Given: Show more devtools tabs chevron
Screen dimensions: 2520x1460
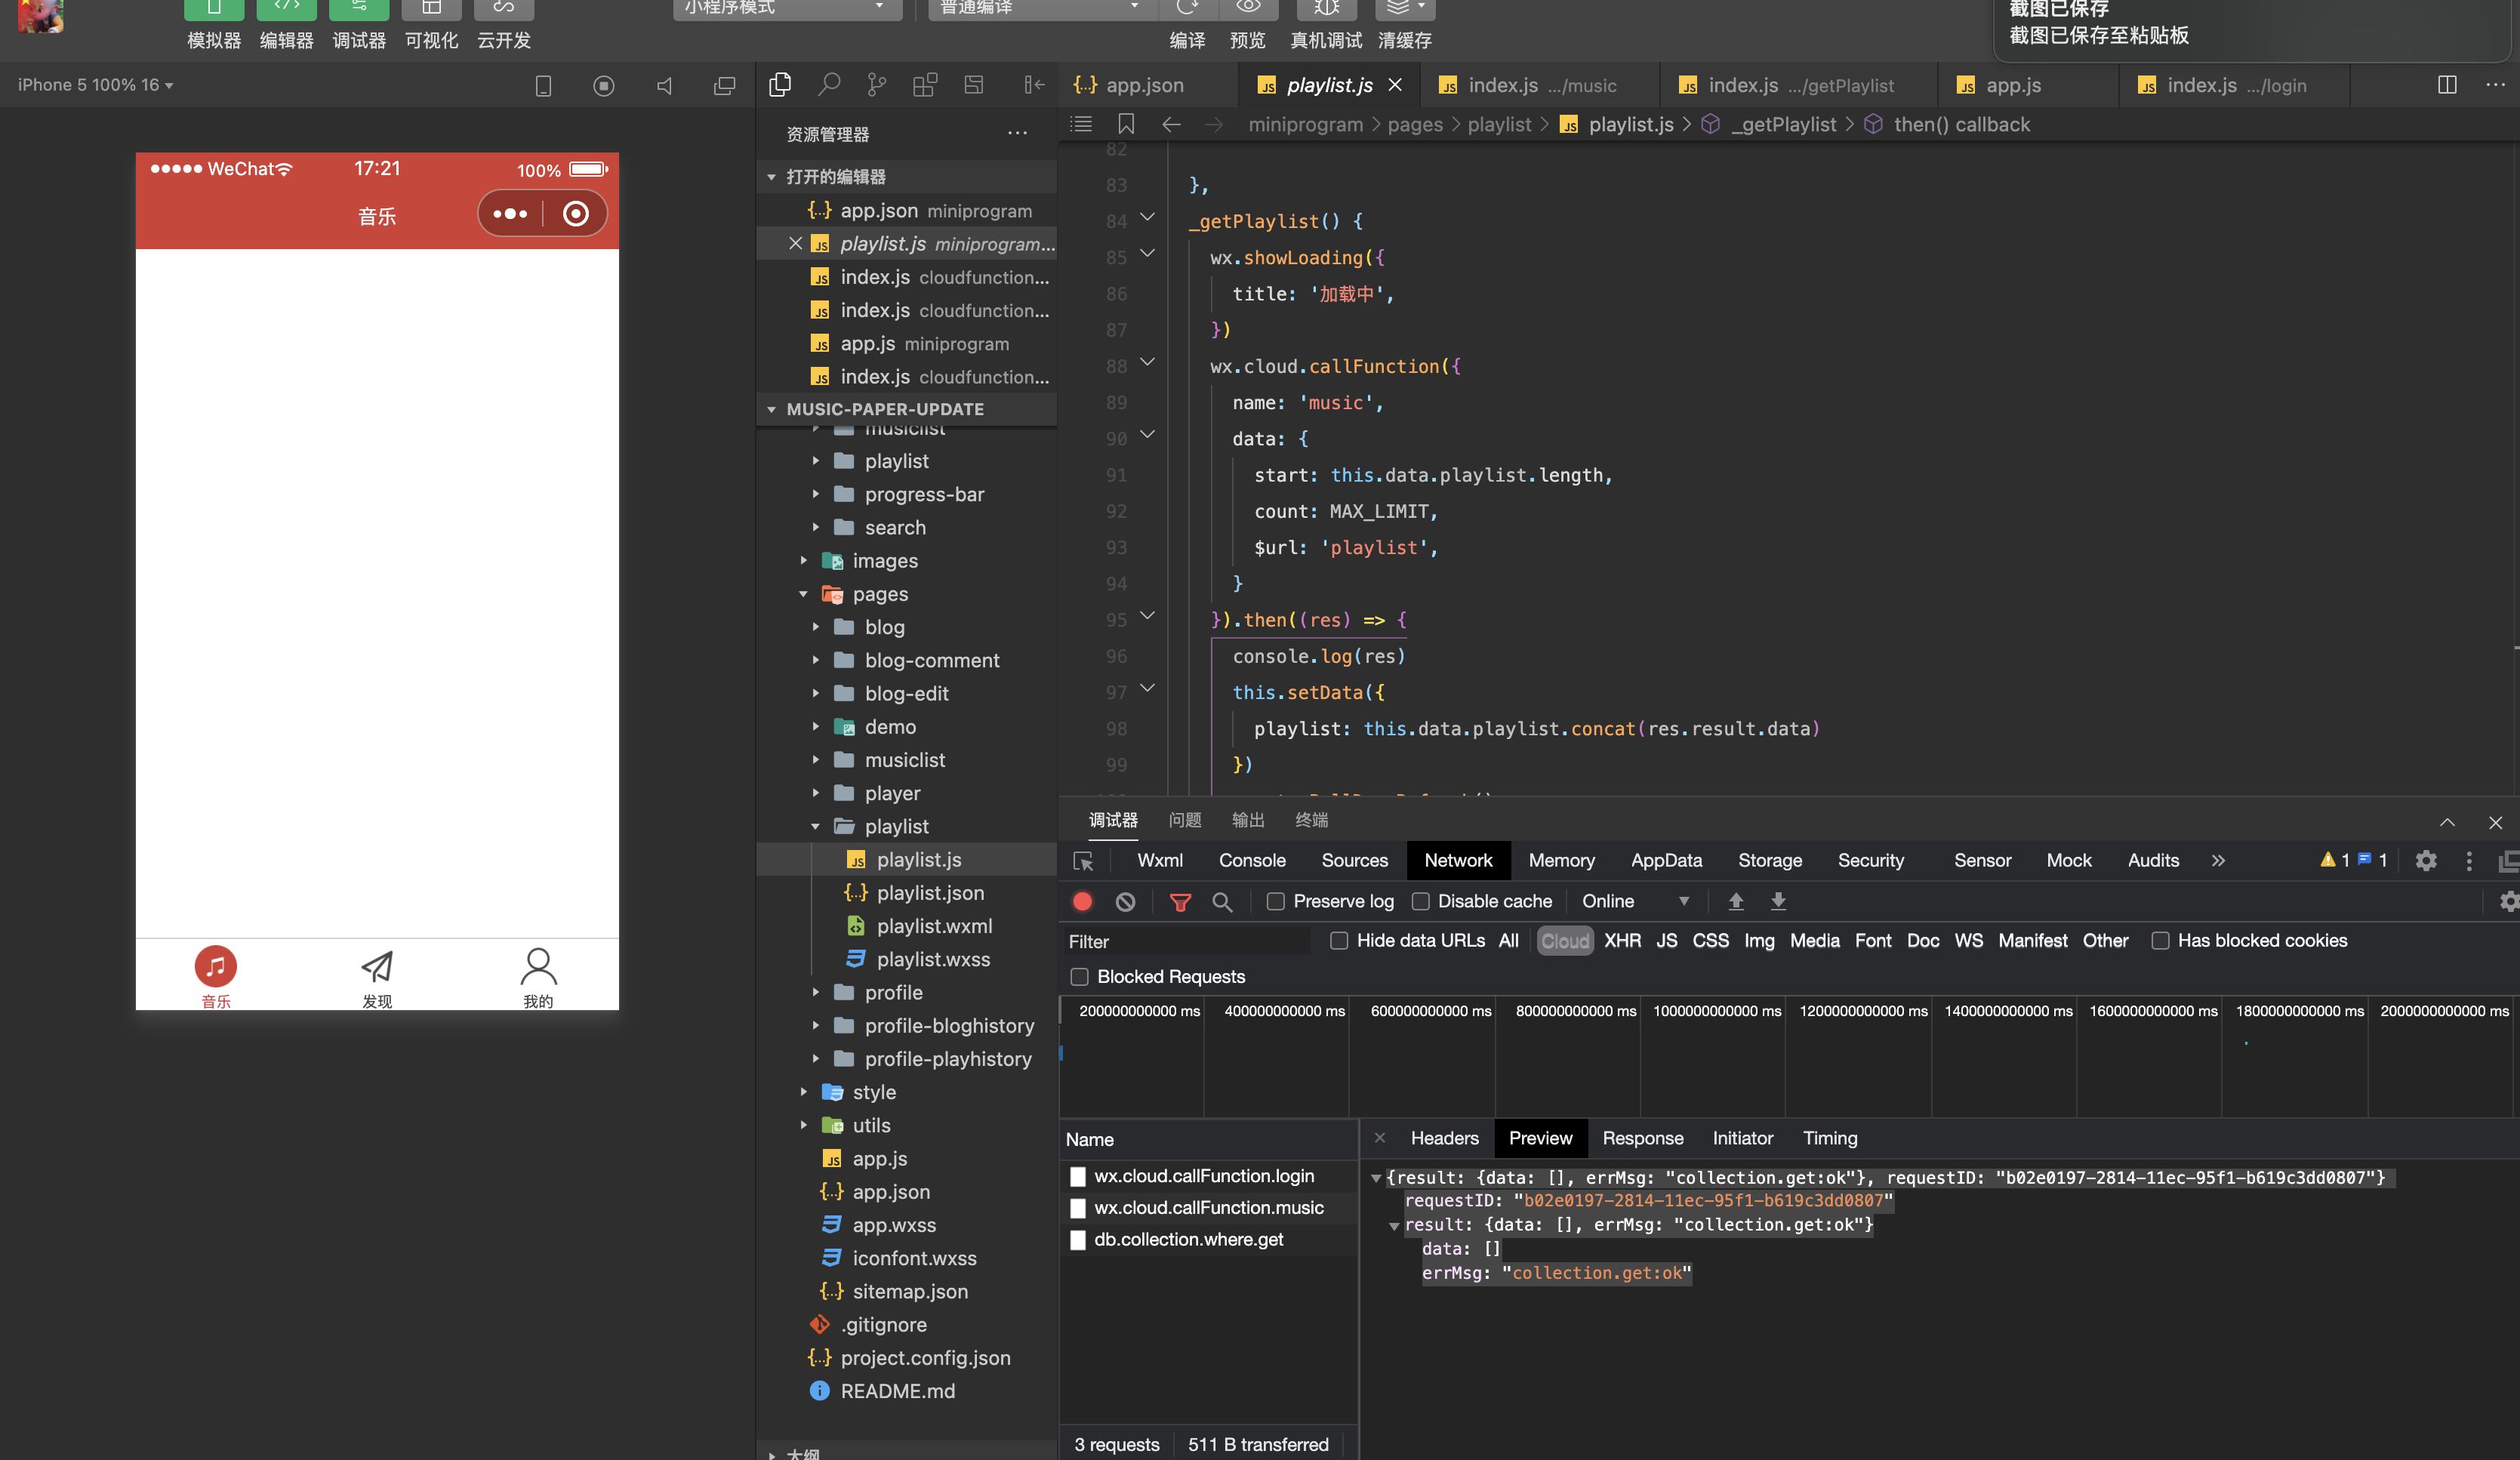Looking at the screenshot, I should point(2218,860).
